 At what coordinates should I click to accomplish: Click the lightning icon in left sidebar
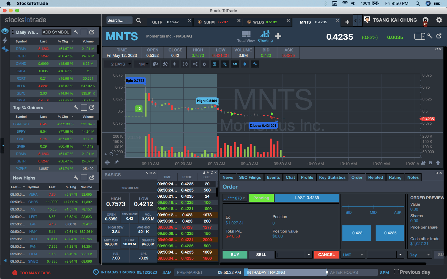point(5,40)
